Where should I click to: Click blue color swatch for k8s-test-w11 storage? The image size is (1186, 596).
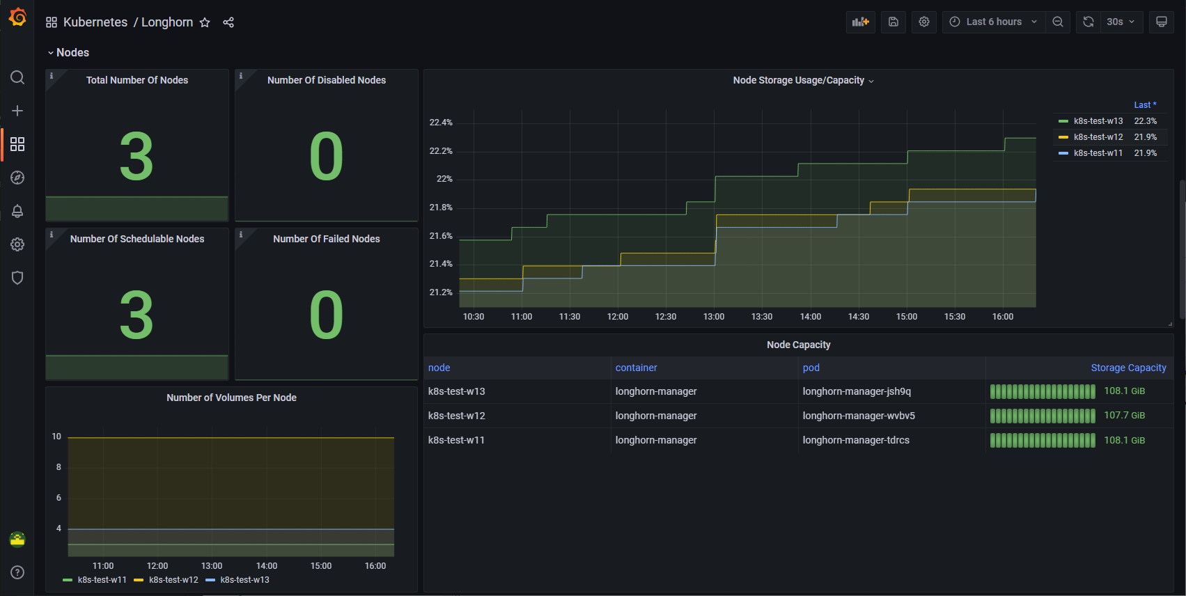[x=1063, y=153]
